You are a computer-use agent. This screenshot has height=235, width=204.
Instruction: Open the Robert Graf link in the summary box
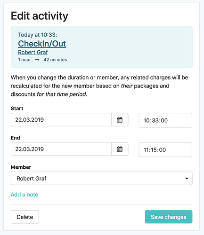pyautogui.click(x=33, y=52)
